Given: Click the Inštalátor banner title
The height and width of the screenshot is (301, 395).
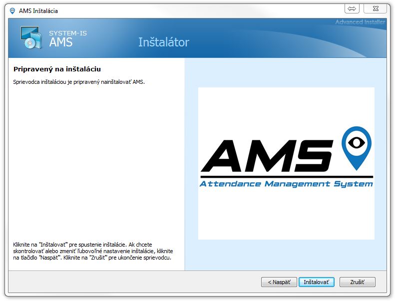Looking at the screenshot, I should click(164, 42).
